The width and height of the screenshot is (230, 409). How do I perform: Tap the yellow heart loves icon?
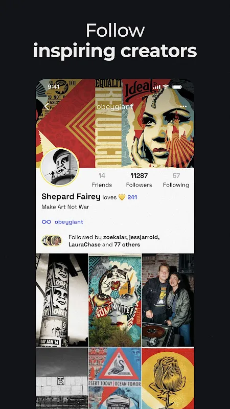(122, 197)
